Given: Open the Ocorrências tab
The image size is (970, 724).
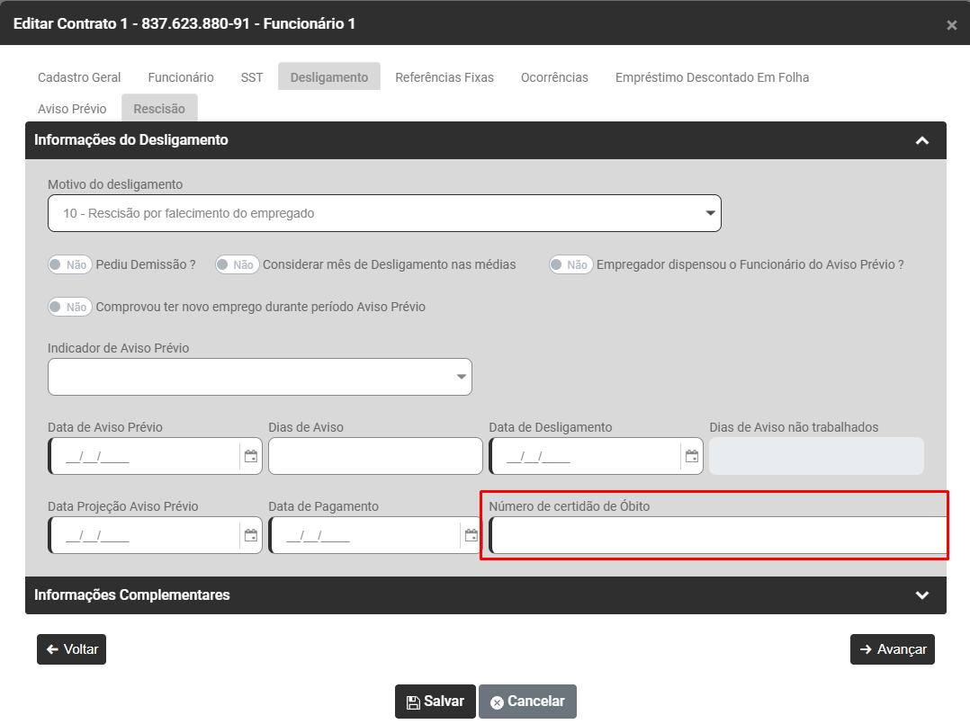Looking at the screenshot, I should (554, 77).
